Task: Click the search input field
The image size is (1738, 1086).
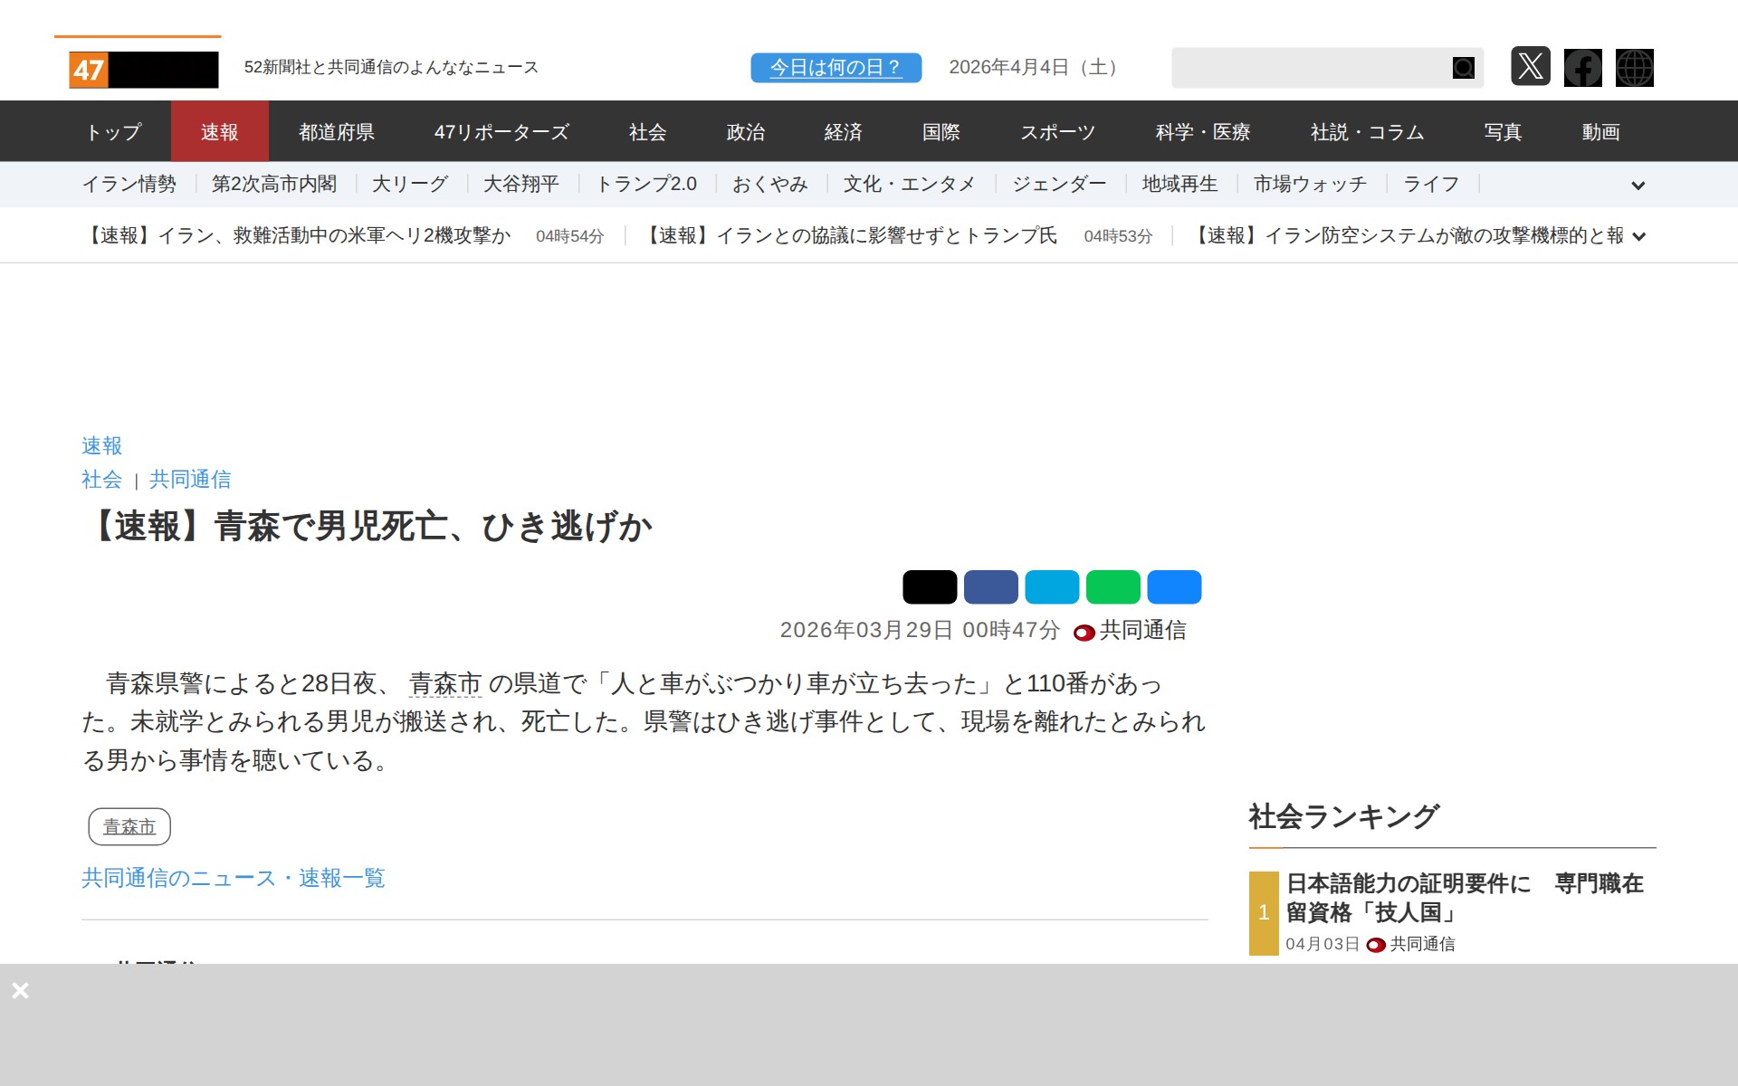Action: tap(1308, 68)
